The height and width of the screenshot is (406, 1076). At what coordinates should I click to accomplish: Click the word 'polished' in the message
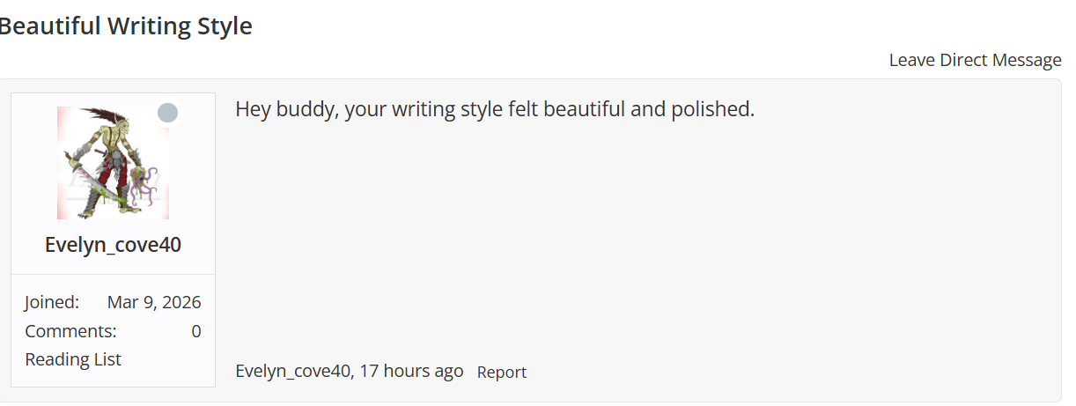pyautogui.click(x=714, y=110)
